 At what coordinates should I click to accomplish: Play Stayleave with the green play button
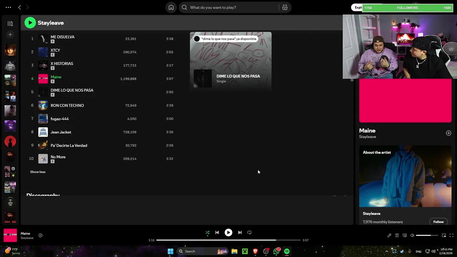click(x=30, y=23)
